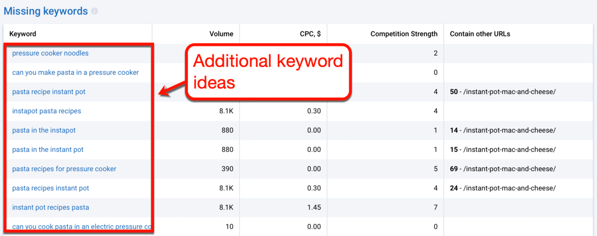
Task: Open the 'instapot pasta recipes' keyword link
Action: [x=47, y=111]
